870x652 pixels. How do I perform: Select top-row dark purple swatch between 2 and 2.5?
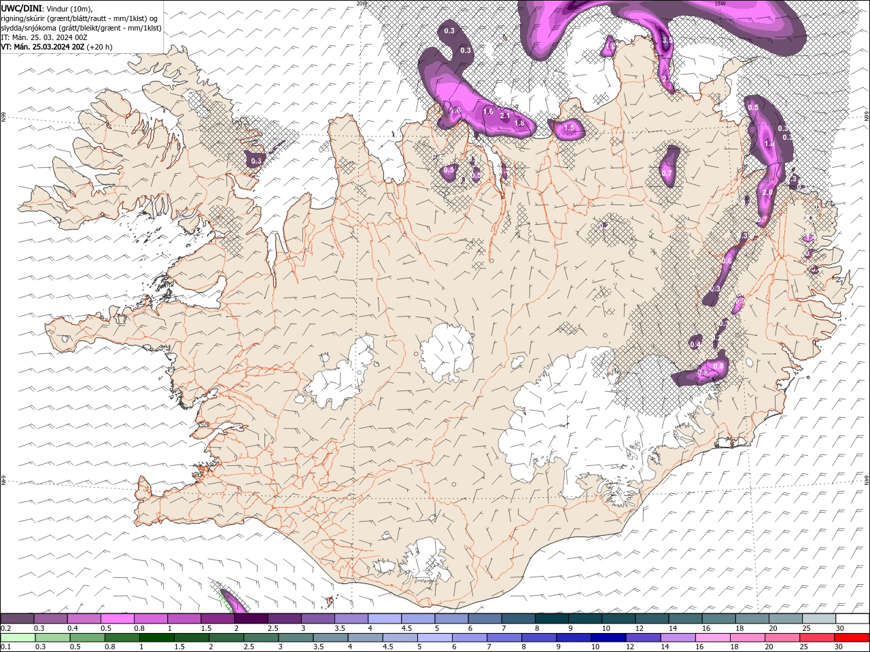(x=251, y=618)
